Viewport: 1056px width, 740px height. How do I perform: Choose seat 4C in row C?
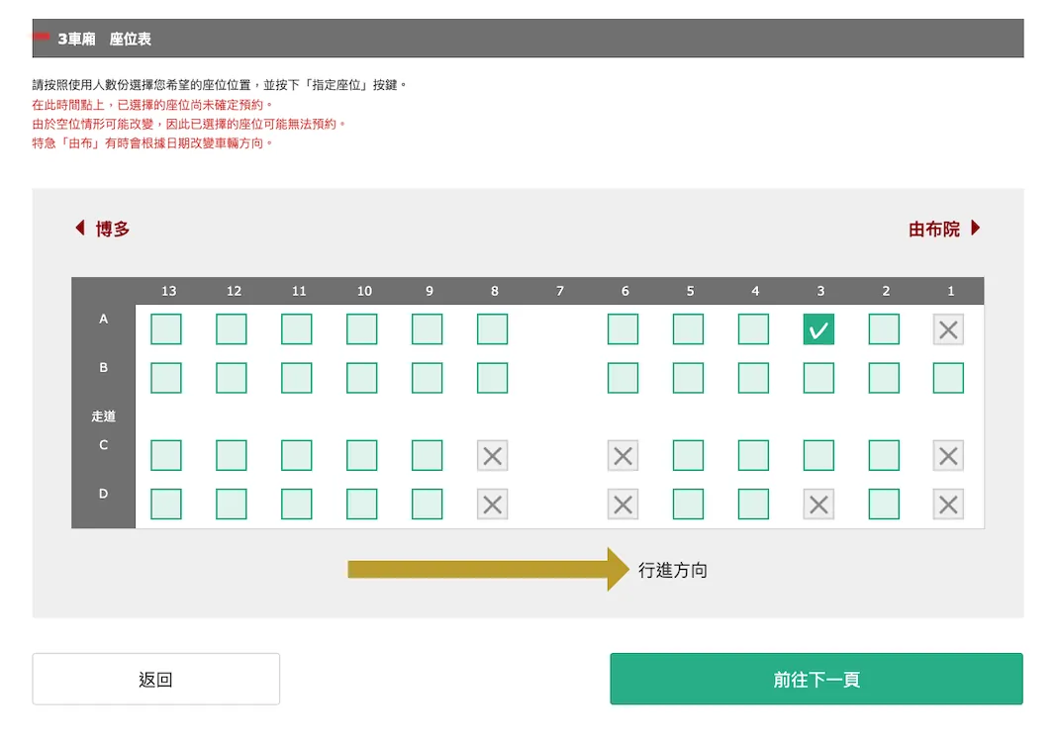753,455
